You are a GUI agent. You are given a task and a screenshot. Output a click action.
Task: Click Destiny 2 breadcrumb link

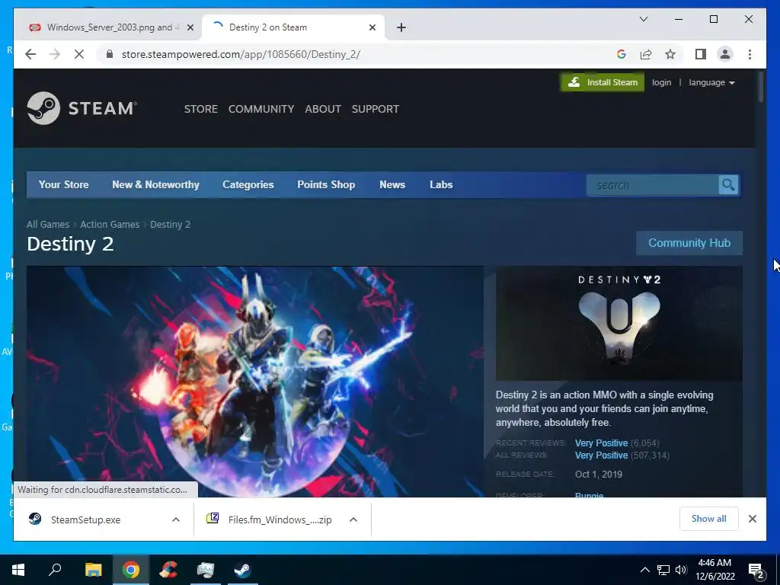point(171,225)
